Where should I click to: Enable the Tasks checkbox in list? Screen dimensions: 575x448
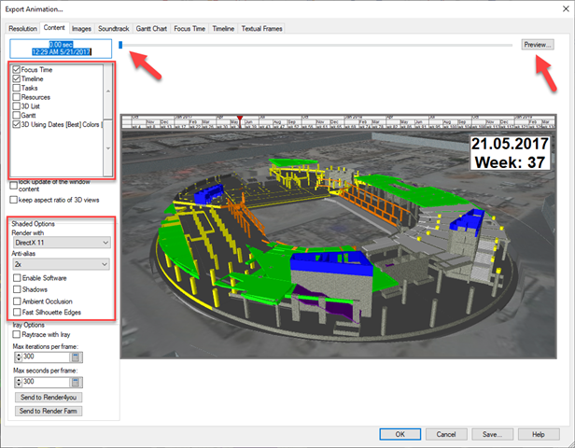16,88
